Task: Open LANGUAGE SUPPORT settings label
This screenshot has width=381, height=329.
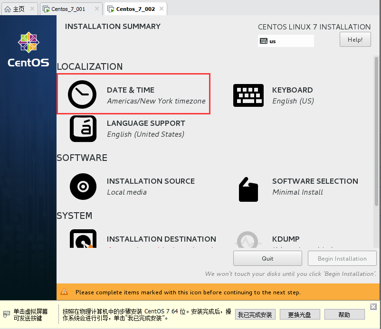Action: coord(146,123)
